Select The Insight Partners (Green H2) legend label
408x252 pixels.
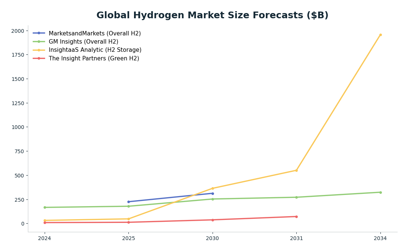[94, 59]
